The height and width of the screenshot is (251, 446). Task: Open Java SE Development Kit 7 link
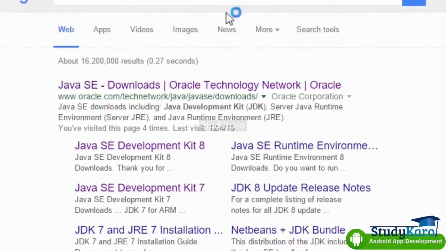pyautogui.click(x=140, y=188)
